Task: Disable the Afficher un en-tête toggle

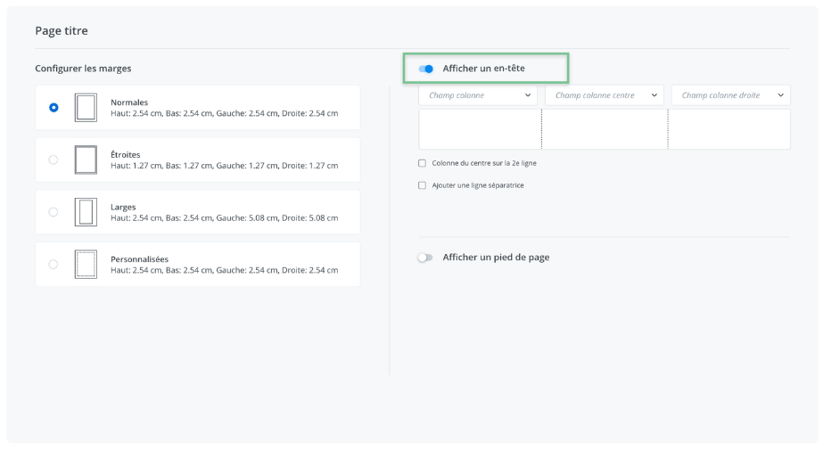Action: pos(426,69)
